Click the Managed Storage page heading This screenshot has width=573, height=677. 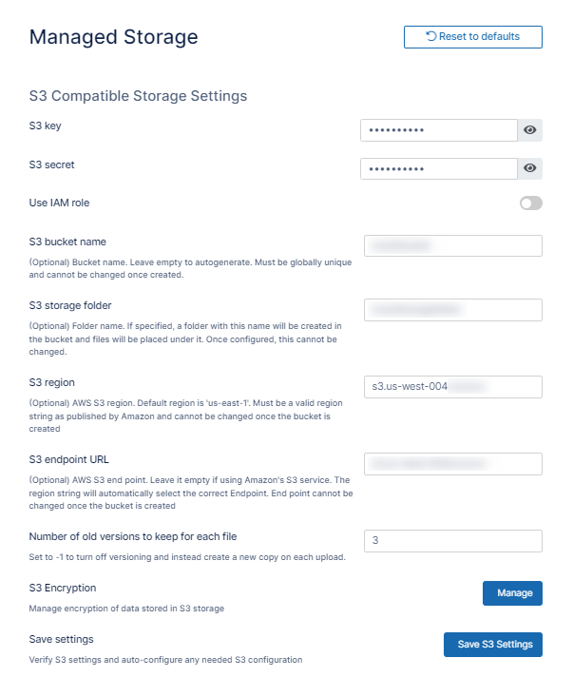[x=114, y=37]
